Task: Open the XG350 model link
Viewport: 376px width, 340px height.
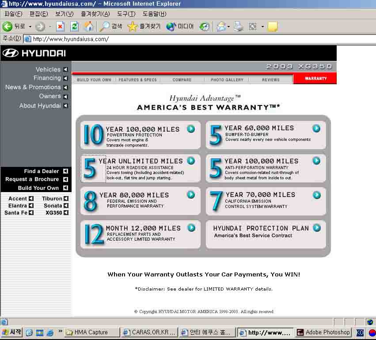Action: (57, 213)
